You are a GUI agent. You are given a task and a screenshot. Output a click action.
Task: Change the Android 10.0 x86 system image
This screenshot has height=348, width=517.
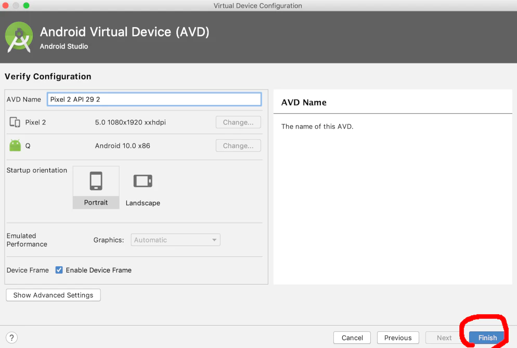(x=238, y=146)
